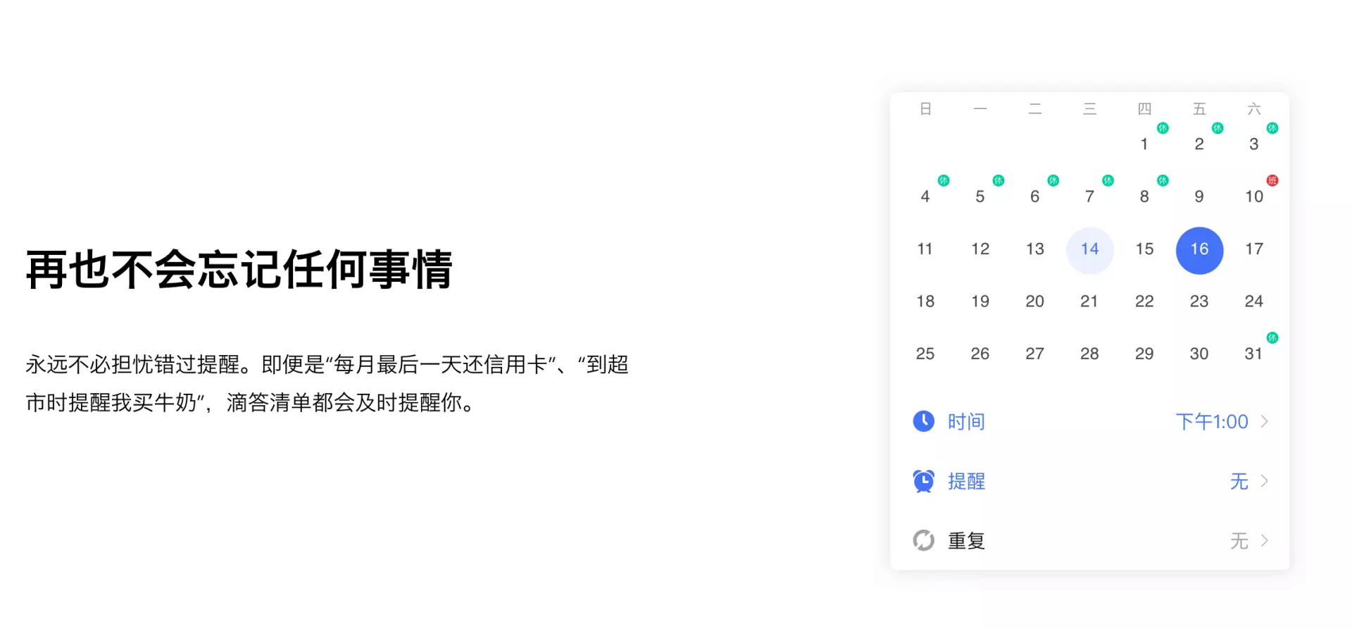This screenshot has height=629, width=1352.
Task: Click the 五 weekday header
Action: 1199,108
